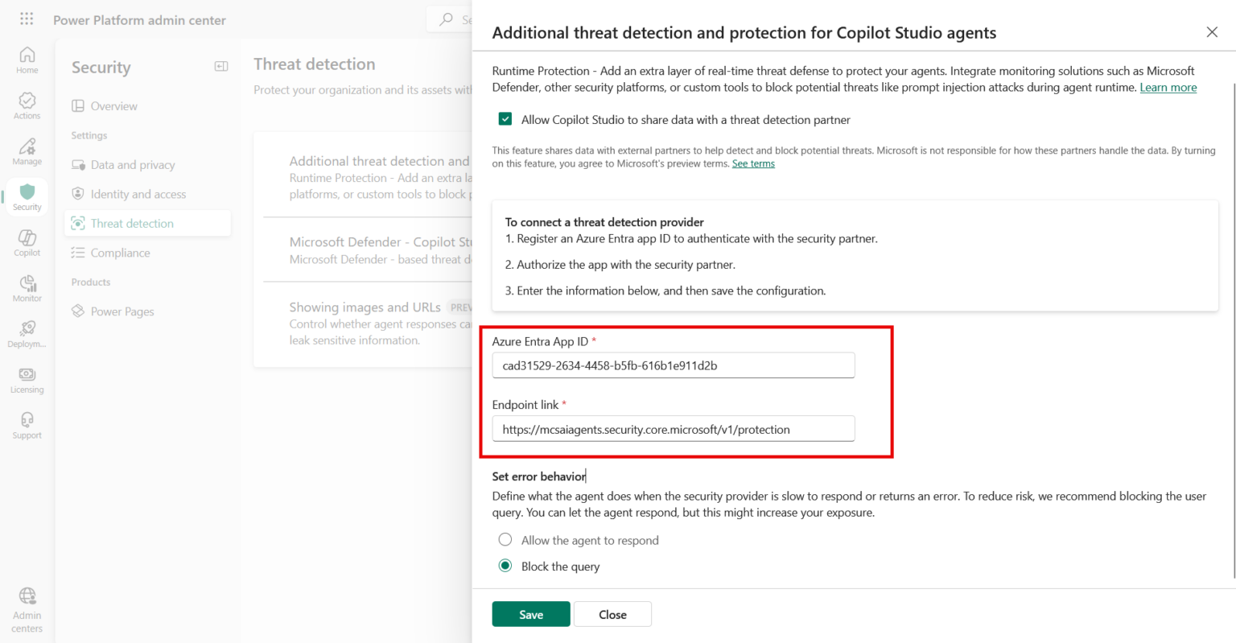1236x643 pixels.
Task: Select Threat detection menu item
Action: pos(147,224)
